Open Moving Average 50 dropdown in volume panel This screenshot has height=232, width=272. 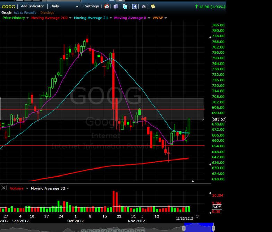68,188
